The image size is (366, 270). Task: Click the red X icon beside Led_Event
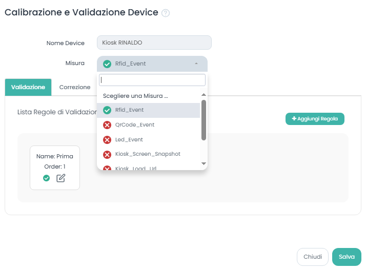coord(107,140)
